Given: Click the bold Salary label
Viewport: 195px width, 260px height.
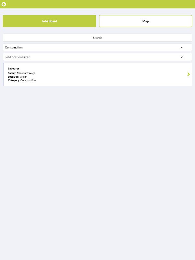Looking at the screenshot, I should [x=12, y=73].
